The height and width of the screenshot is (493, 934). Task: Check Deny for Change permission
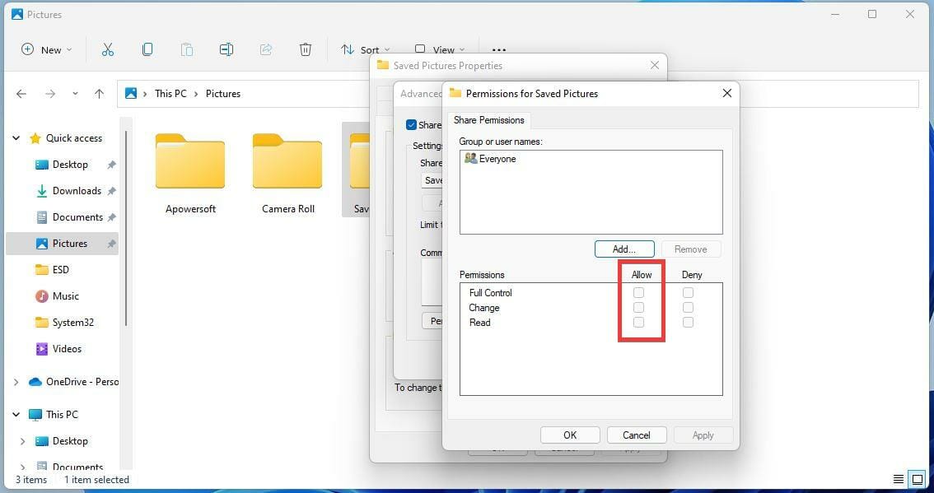point(688,307)
